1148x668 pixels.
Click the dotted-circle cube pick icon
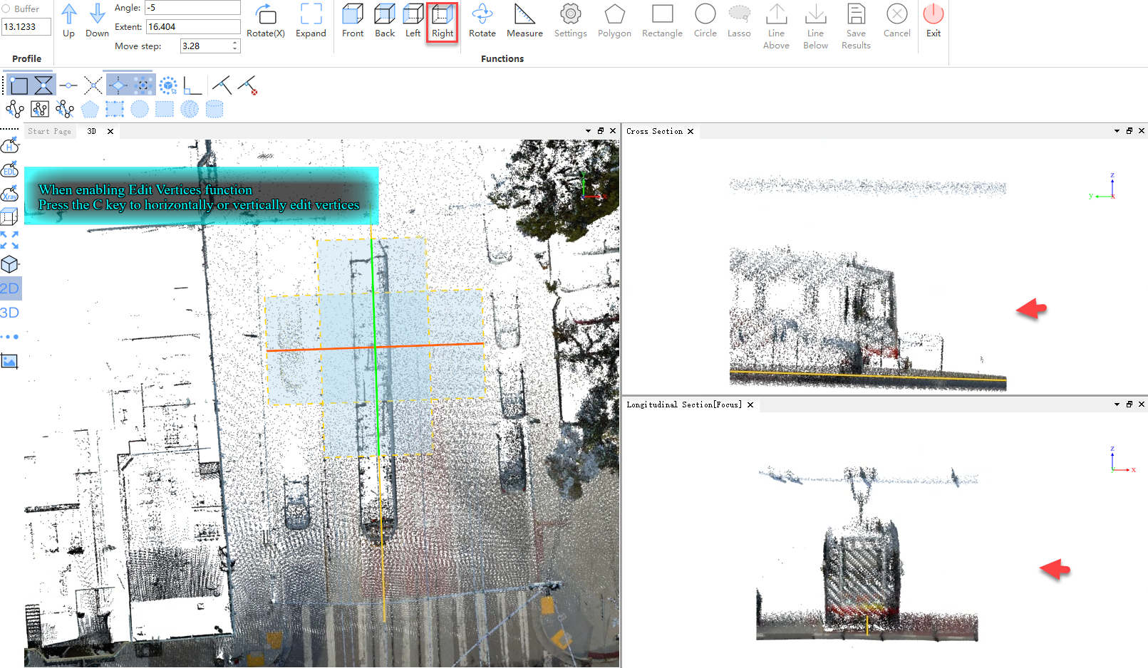coord(168,85)
